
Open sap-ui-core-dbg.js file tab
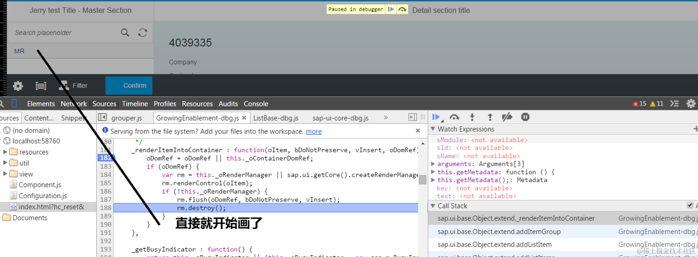pyautogui.click(x=340, y=118)
